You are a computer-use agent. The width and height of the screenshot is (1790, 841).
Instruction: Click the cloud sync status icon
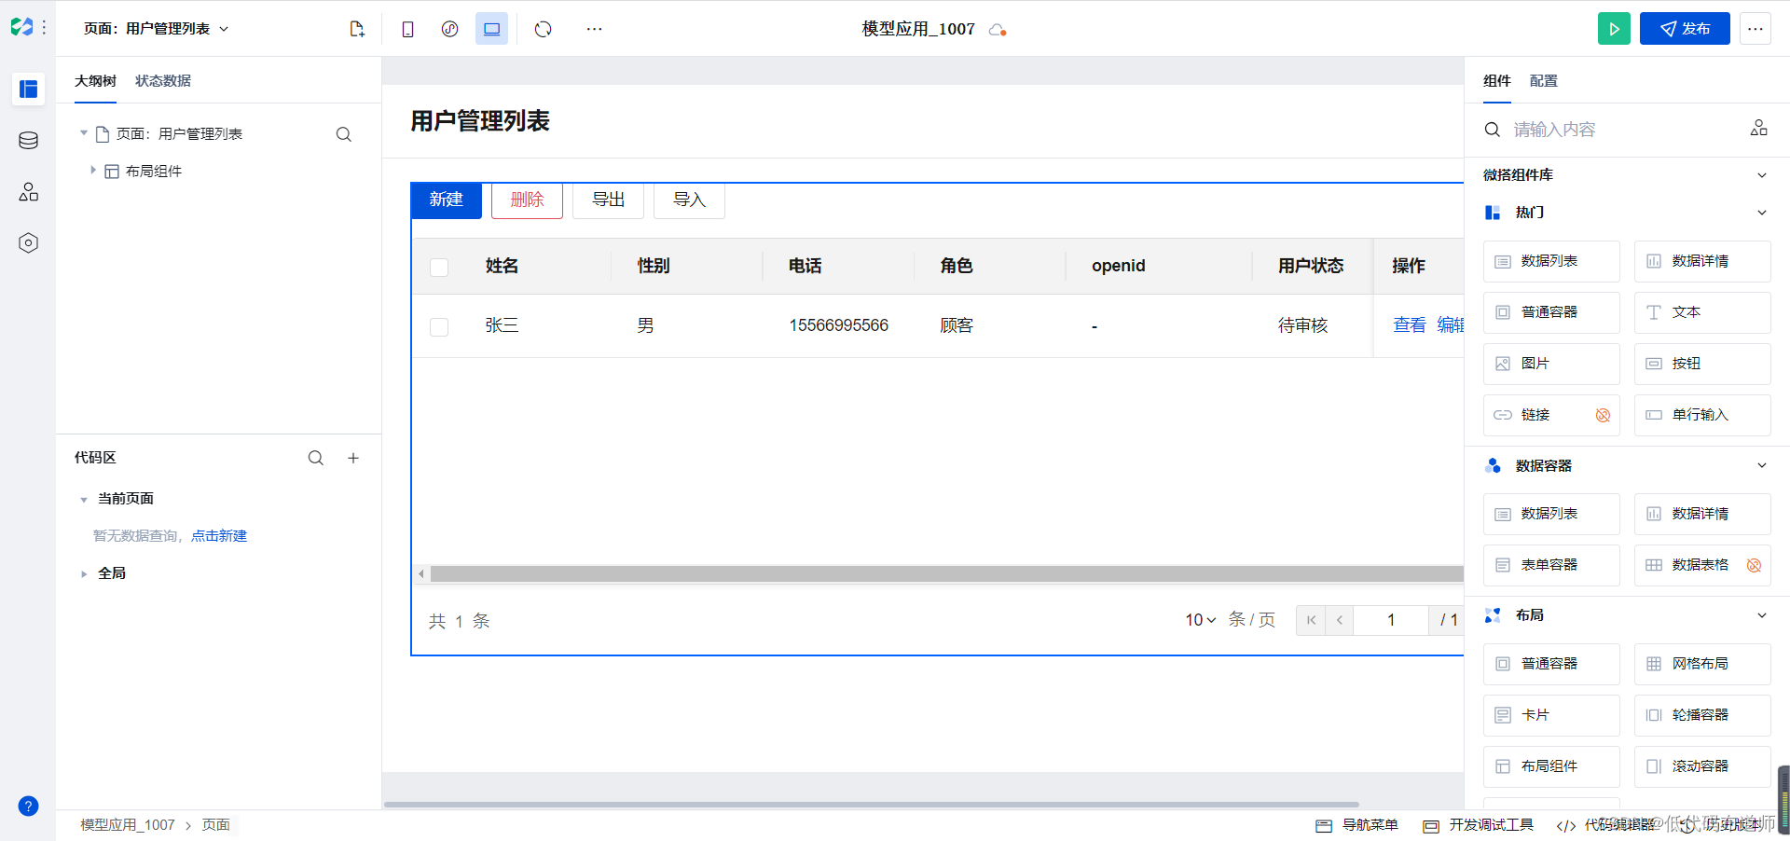click(x=998, y=30)
